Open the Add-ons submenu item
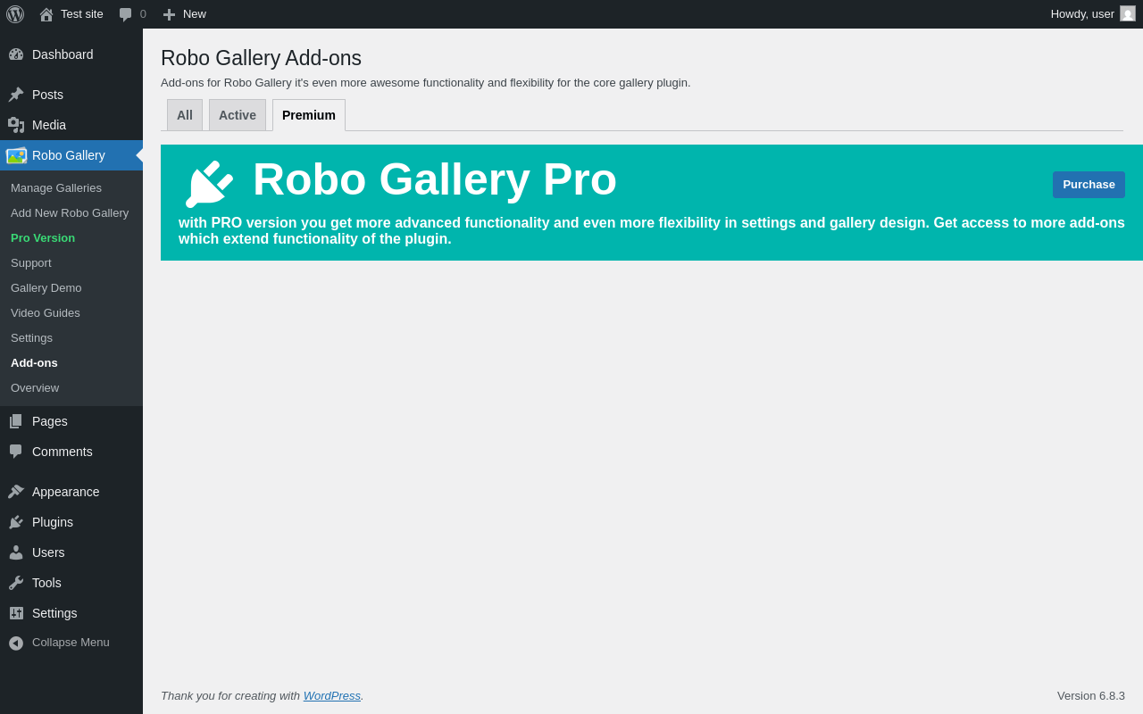 click(34, 362)
